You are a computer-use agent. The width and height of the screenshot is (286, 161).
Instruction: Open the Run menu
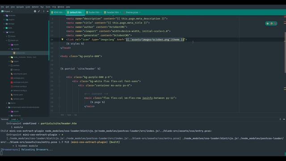[42, 7]
